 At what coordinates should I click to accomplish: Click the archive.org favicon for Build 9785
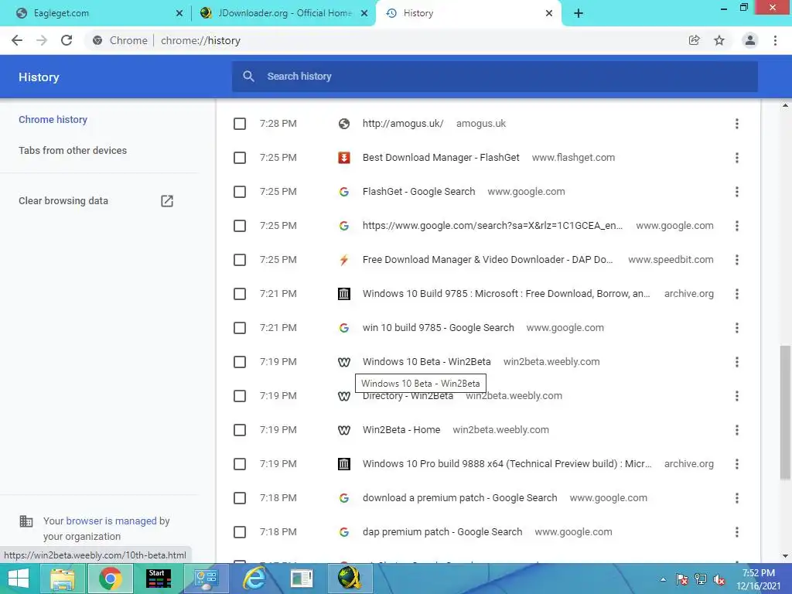[344, 293]
